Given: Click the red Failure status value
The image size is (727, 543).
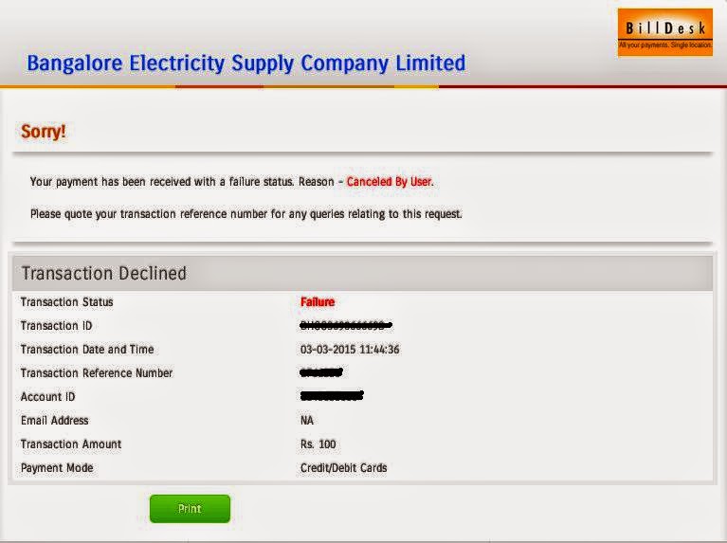Looking at the screenshot, I should pyautogui.click(x=318, y=302).
